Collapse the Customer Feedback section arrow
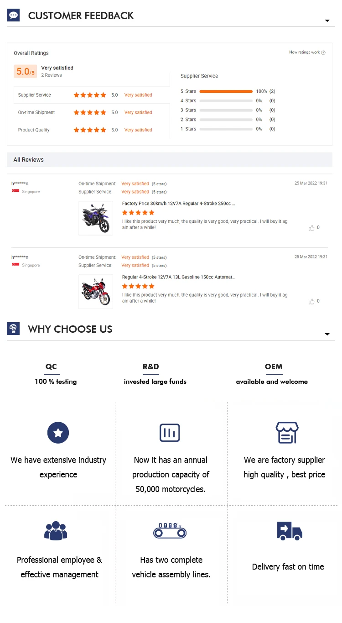 [x=327, y=21]
